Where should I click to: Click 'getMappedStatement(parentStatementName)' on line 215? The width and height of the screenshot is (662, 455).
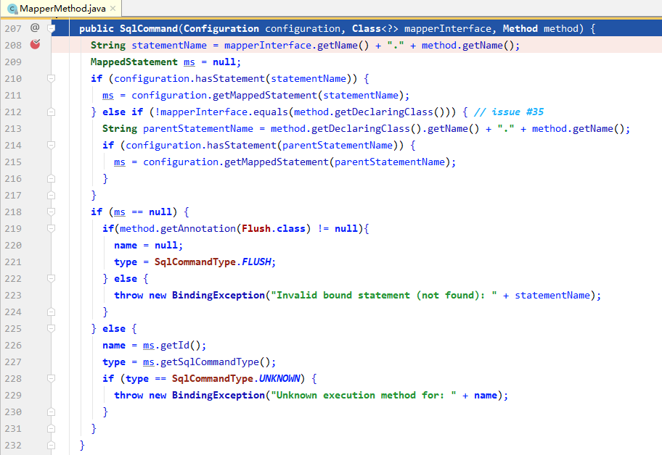[x=338, y=162]
